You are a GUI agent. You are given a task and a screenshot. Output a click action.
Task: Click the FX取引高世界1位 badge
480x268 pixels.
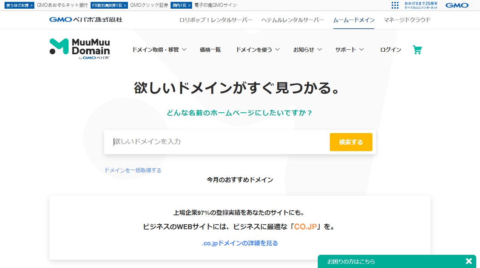(109, 5)
